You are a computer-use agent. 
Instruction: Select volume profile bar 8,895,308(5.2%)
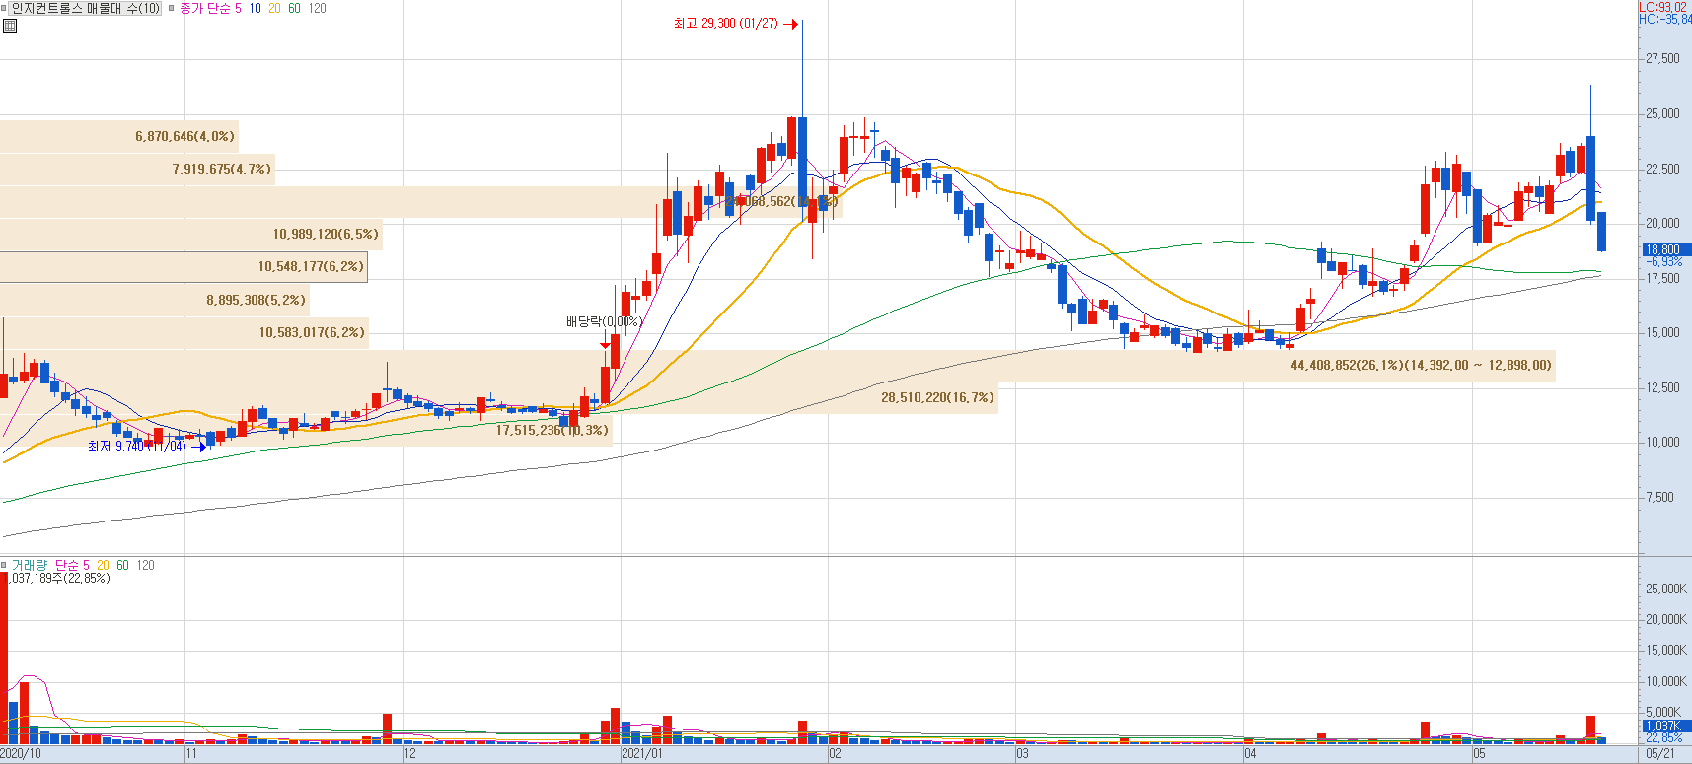pyautogui.click(x=155, y=300)
